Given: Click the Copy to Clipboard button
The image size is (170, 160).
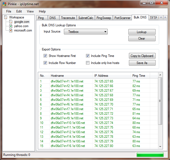Looking at the screenshot, I should tap(142, 56).
